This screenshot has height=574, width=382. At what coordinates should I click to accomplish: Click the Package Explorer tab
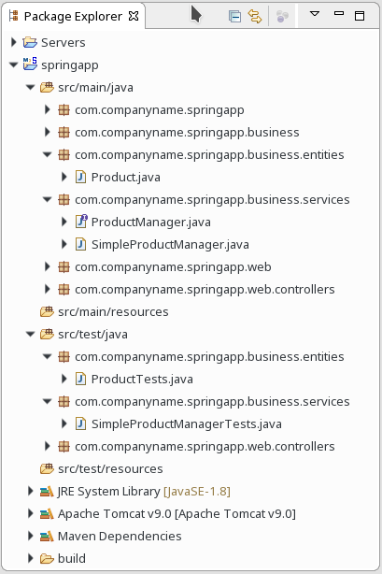pos(73,16)
